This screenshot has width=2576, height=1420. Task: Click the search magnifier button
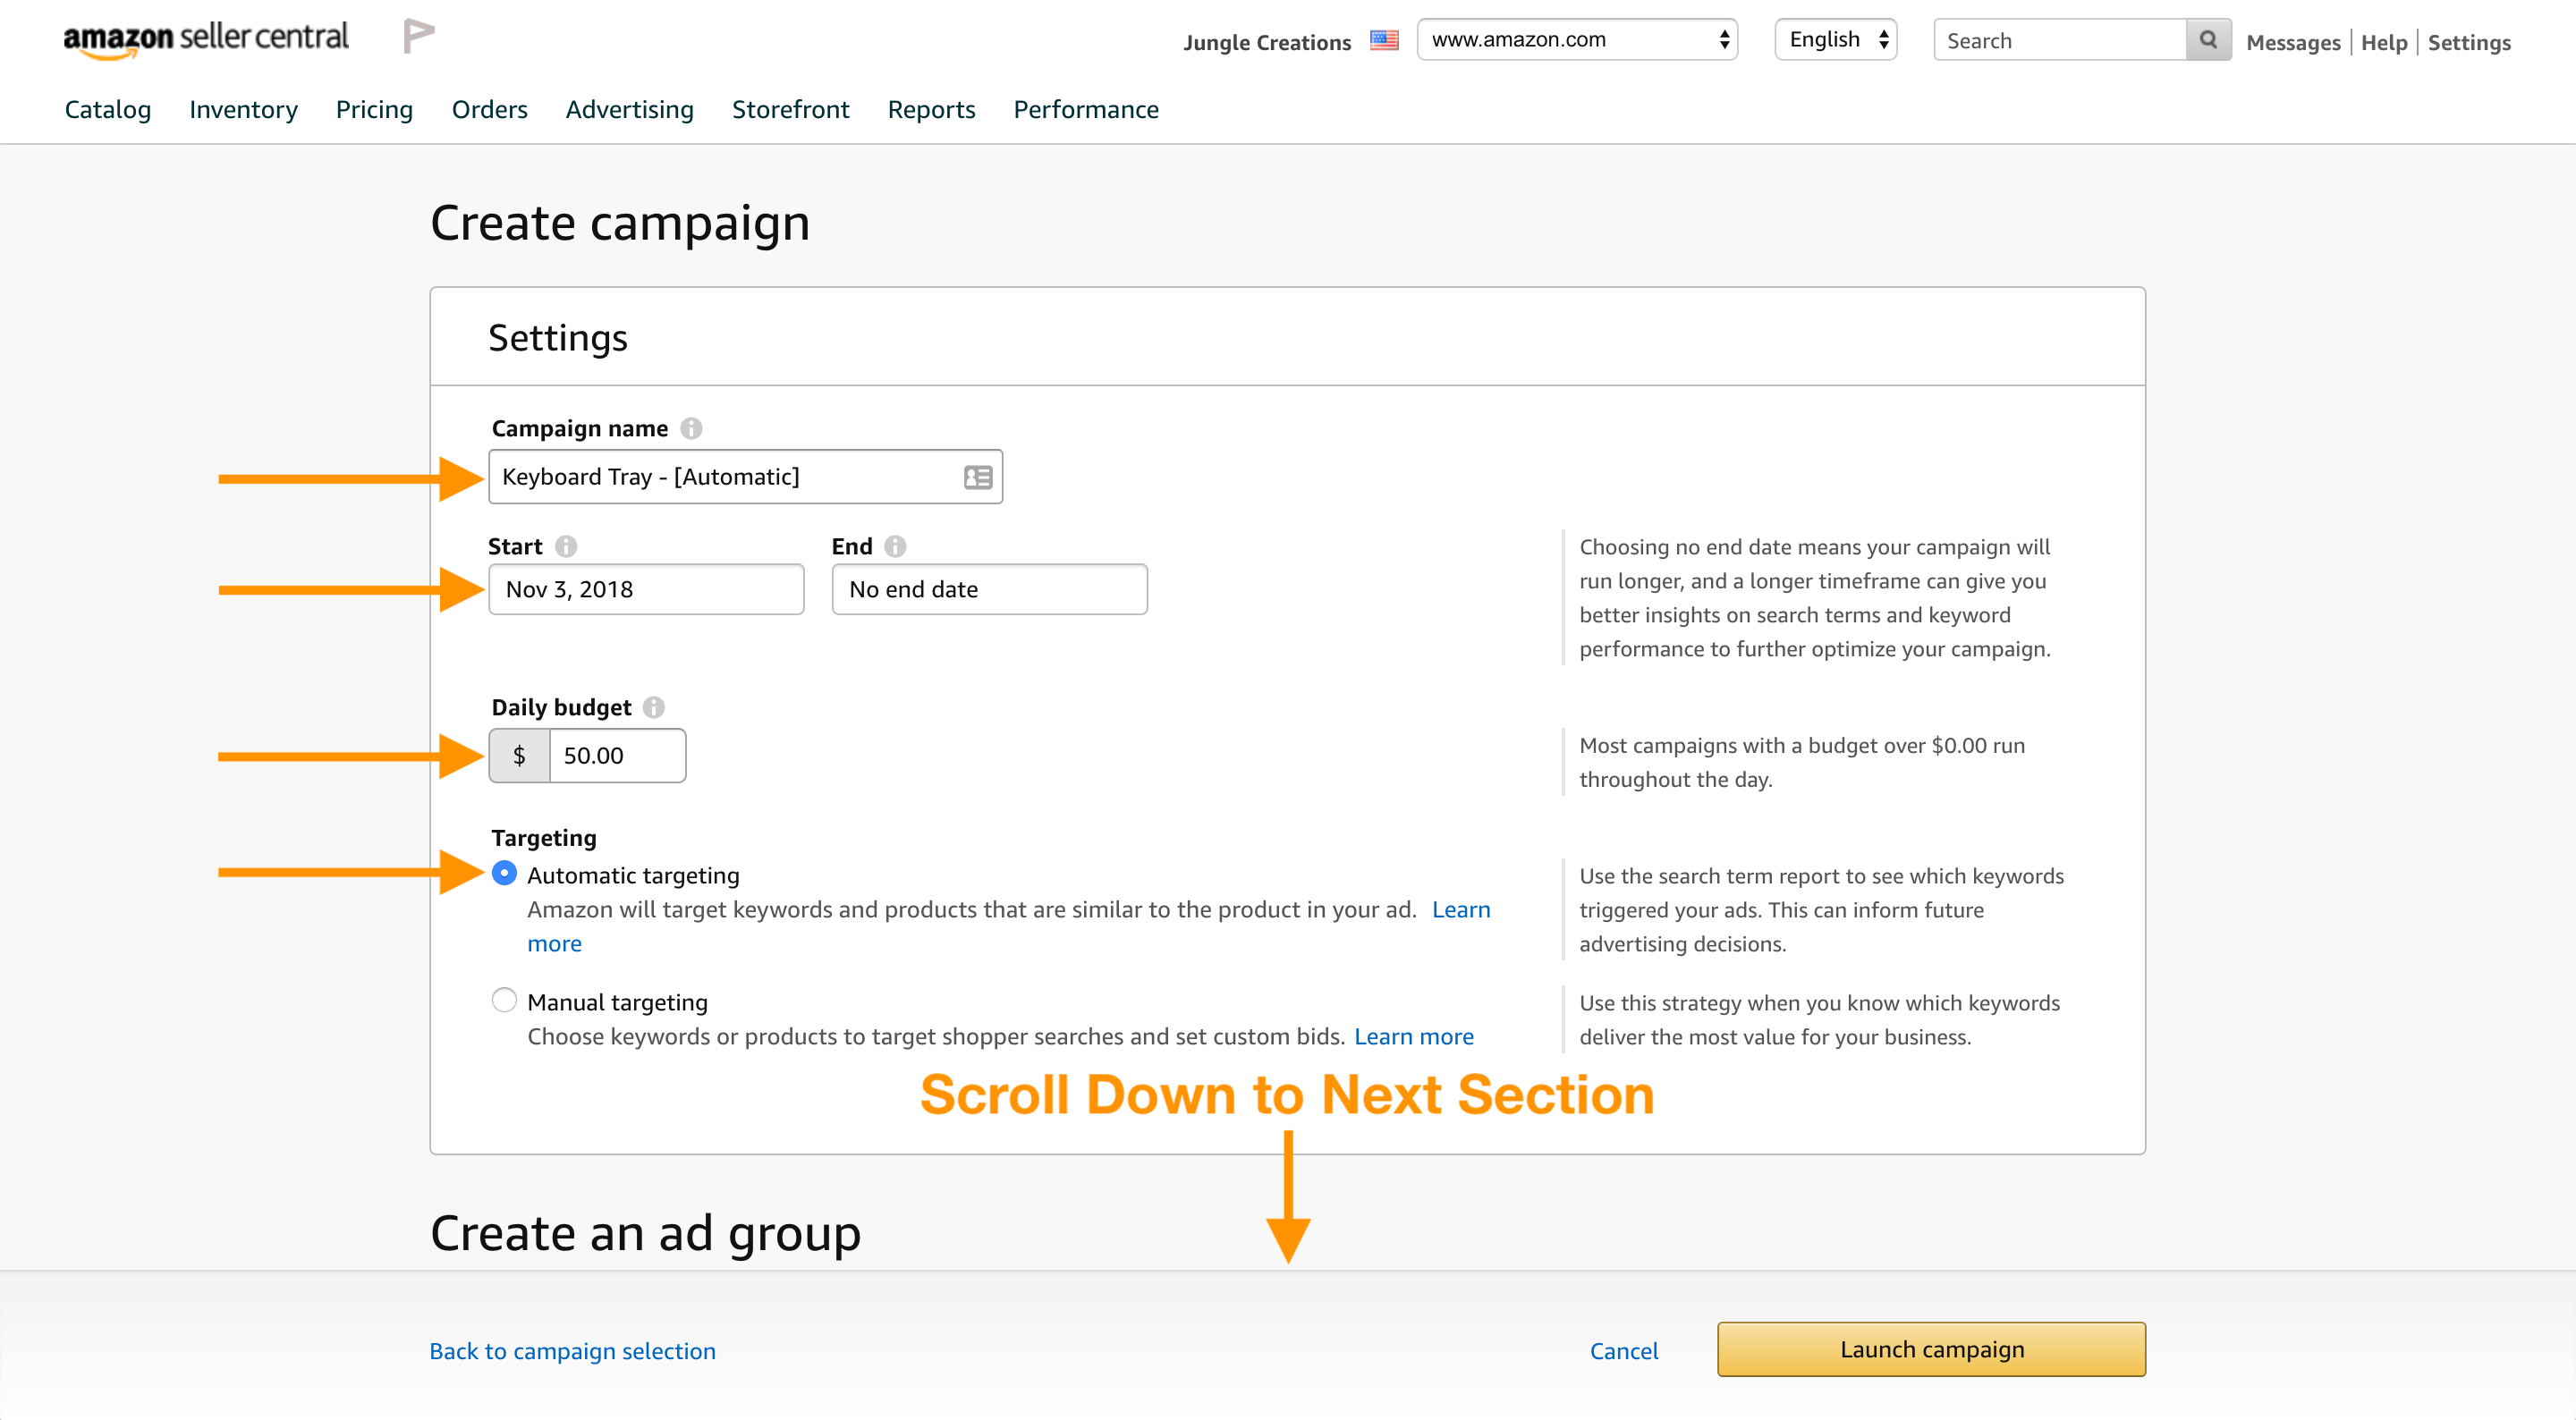click(2208, 40)
